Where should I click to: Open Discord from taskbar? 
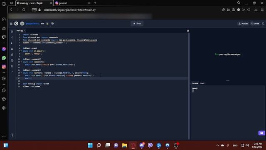(x=142, y=145)
